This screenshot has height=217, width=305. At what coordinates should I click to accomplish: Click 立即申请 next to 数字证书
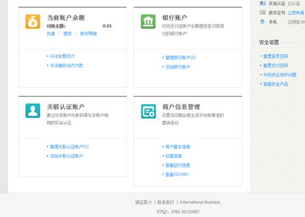point(296,13)
